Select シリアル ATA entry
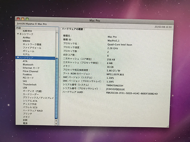The image size is (190, 142). coord(30,101)
